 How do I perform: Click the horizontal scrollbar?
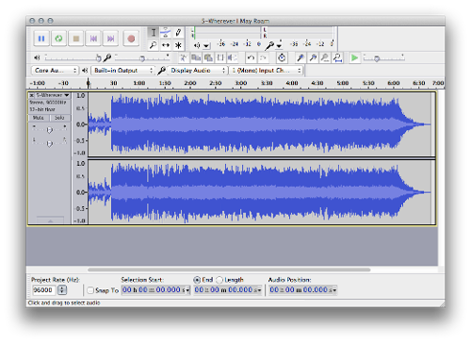click(229, 269)
